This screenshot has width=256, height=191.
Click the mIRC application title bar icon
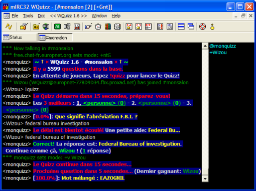(x=6, y=7)
